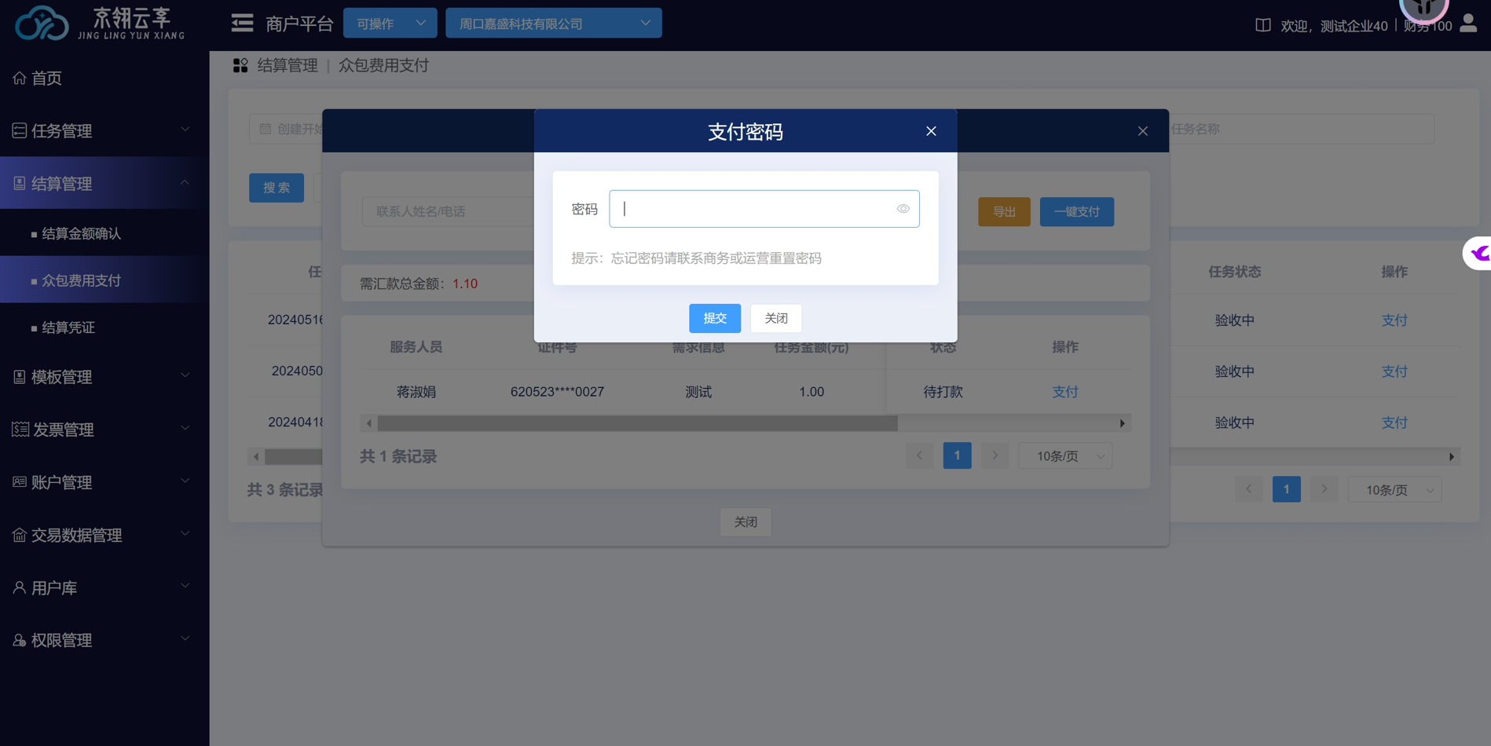Screen dimensions: 1491x746
Task: Click the 首页 home menu item
Action: coord(47,78)
